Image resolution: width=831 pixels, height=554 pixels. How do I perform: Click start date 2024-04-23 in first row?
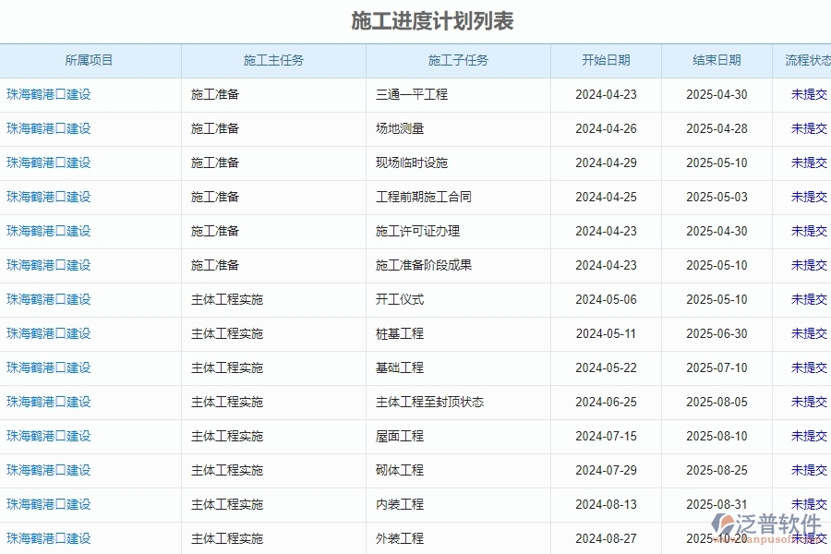coord(606,93)
